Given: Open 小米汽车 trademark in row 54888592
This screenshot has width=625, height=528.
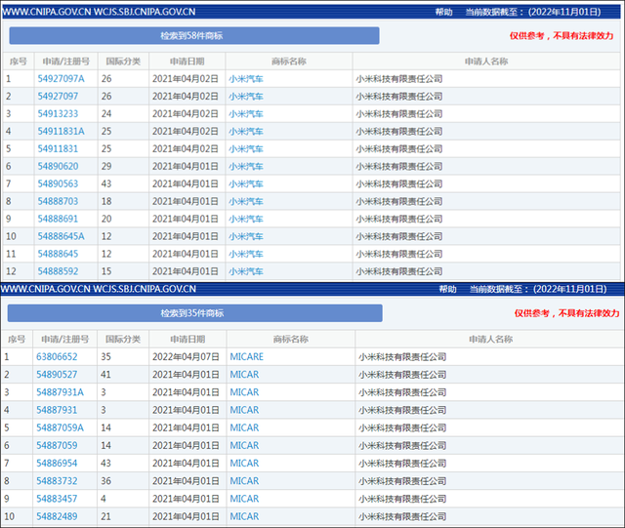Looking at the screenshot, I should pos(246,271).
